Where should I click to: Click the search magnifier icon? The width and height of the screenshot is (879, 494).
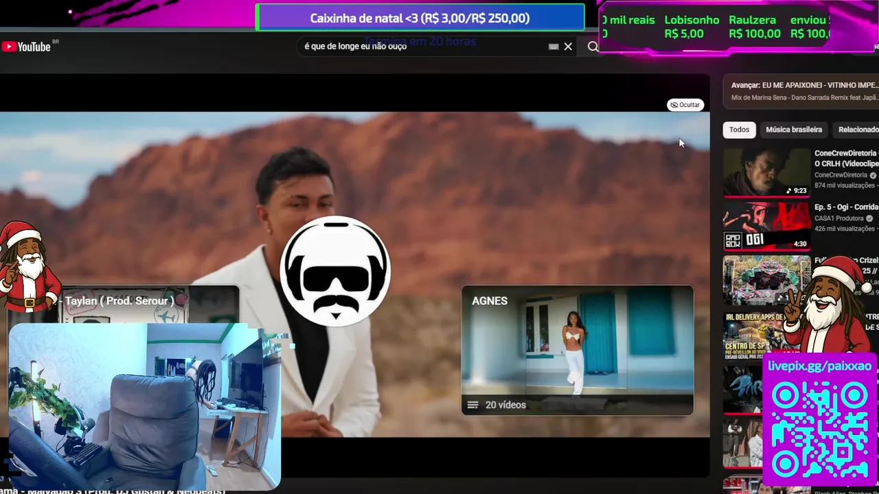(x=593, y=47)
